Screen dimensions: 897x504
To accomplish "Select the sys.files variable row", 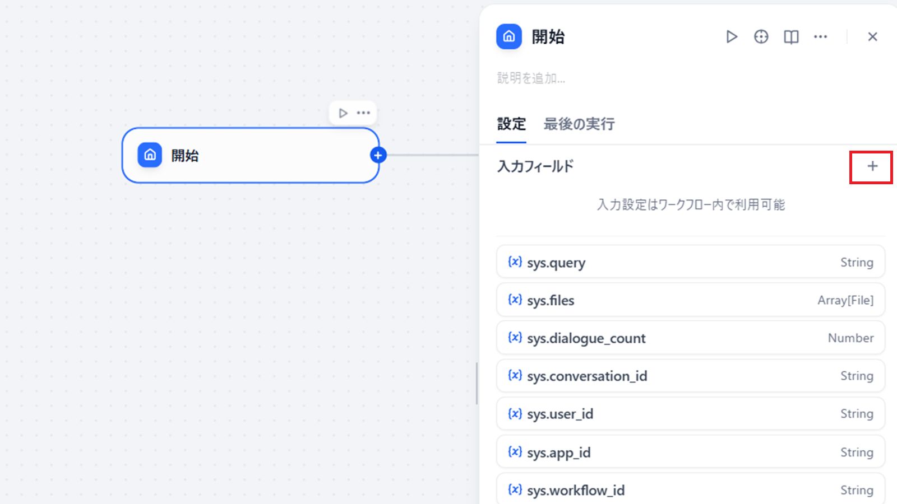I will [x=690, y=300].
